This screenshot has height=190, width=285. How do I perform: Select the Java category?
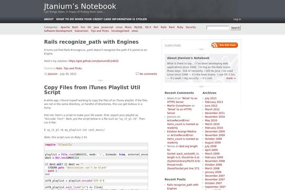pyautogui.click(x=96, y=27)
